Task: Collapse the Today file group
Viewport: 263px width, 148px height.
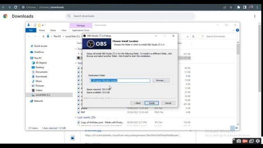Action: coord(76,49)
